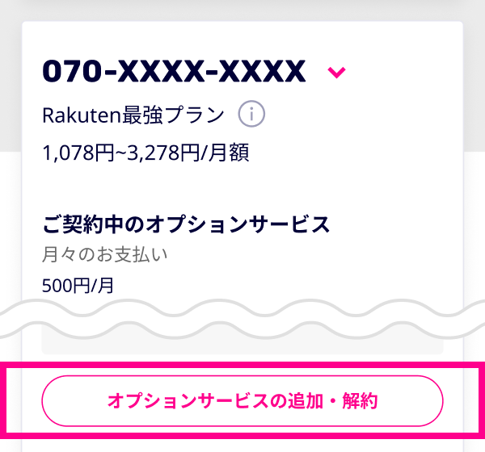Click the gray bar above the option button
Screen dimensions: 485x452
pyautogui.click(x=242, y=345)
